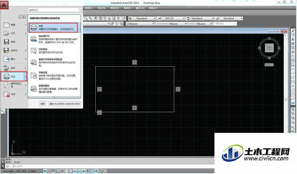Select the Erase tool in modify toolbar
The image size is (297, 174).
click(x=293, y=30)
